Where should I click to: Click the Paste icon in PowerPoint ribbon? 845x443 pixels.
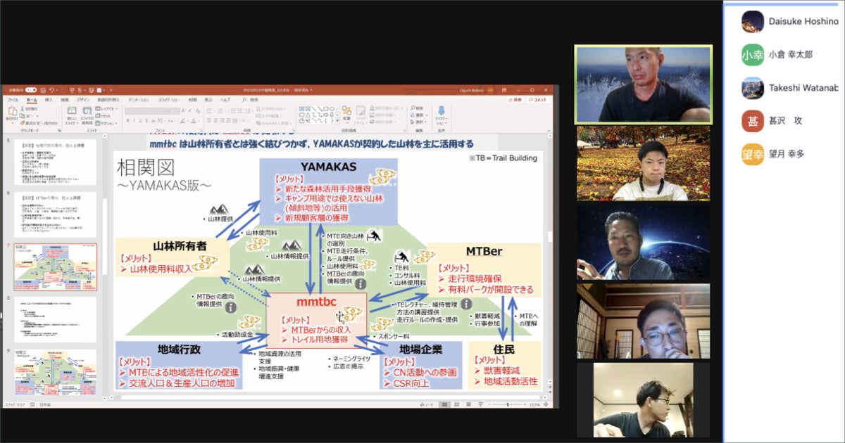pos(12,110)
